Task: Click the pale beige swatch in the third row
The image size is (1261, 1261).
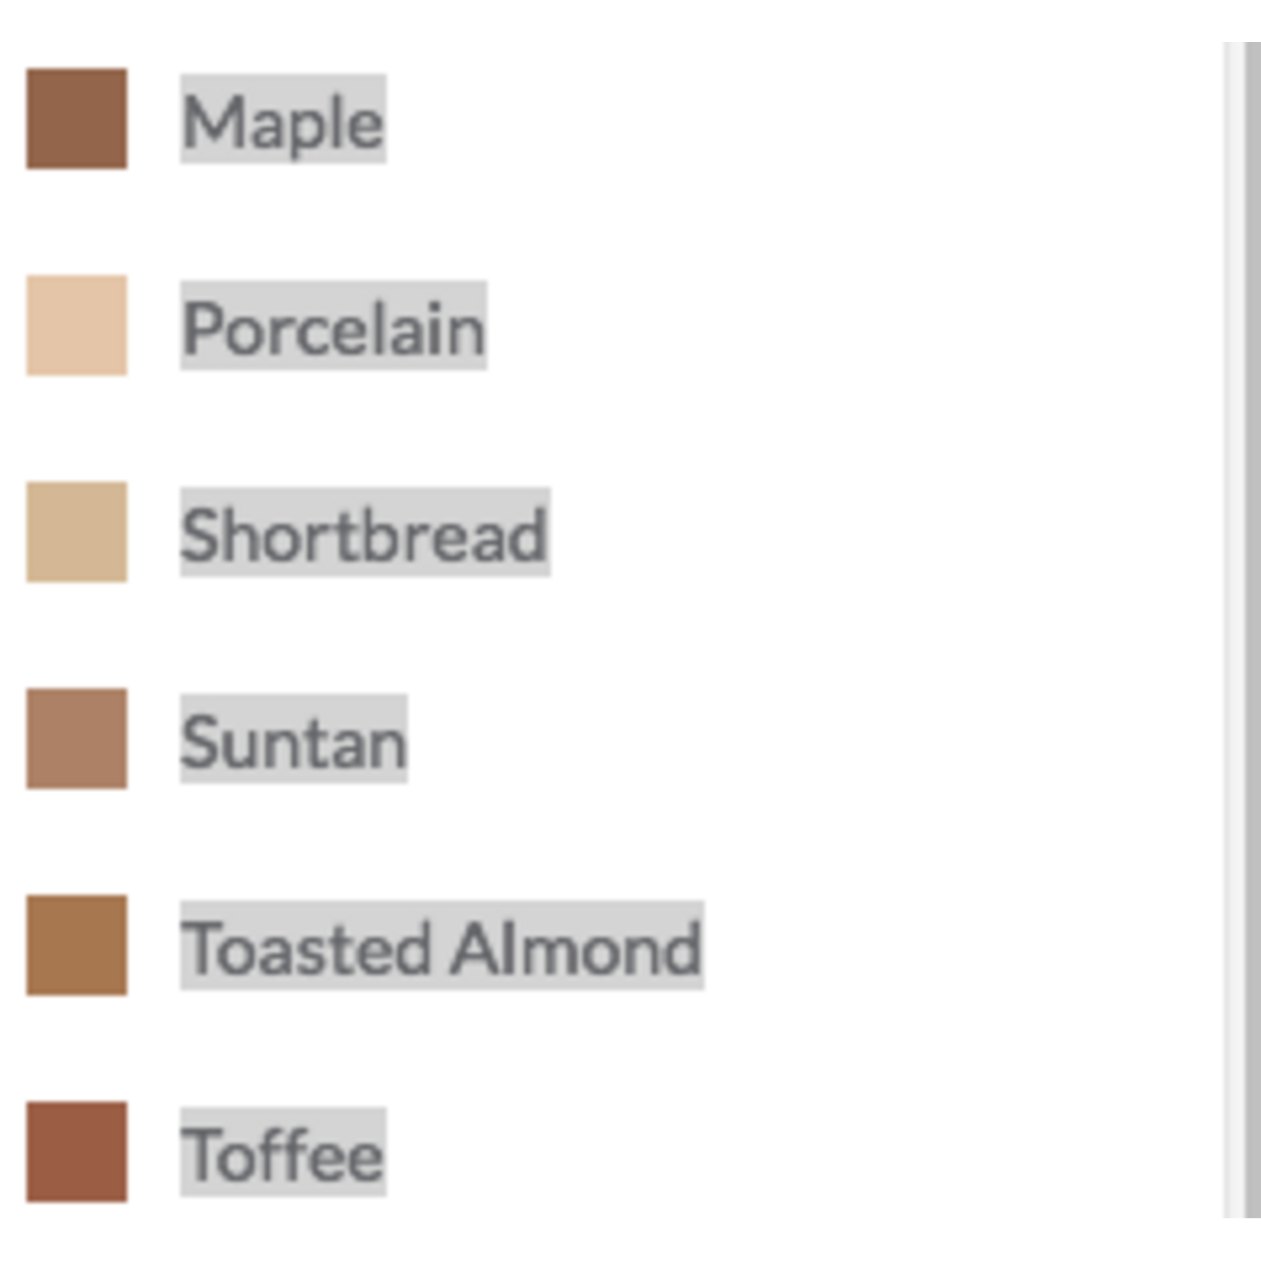Action: (76, 532)
